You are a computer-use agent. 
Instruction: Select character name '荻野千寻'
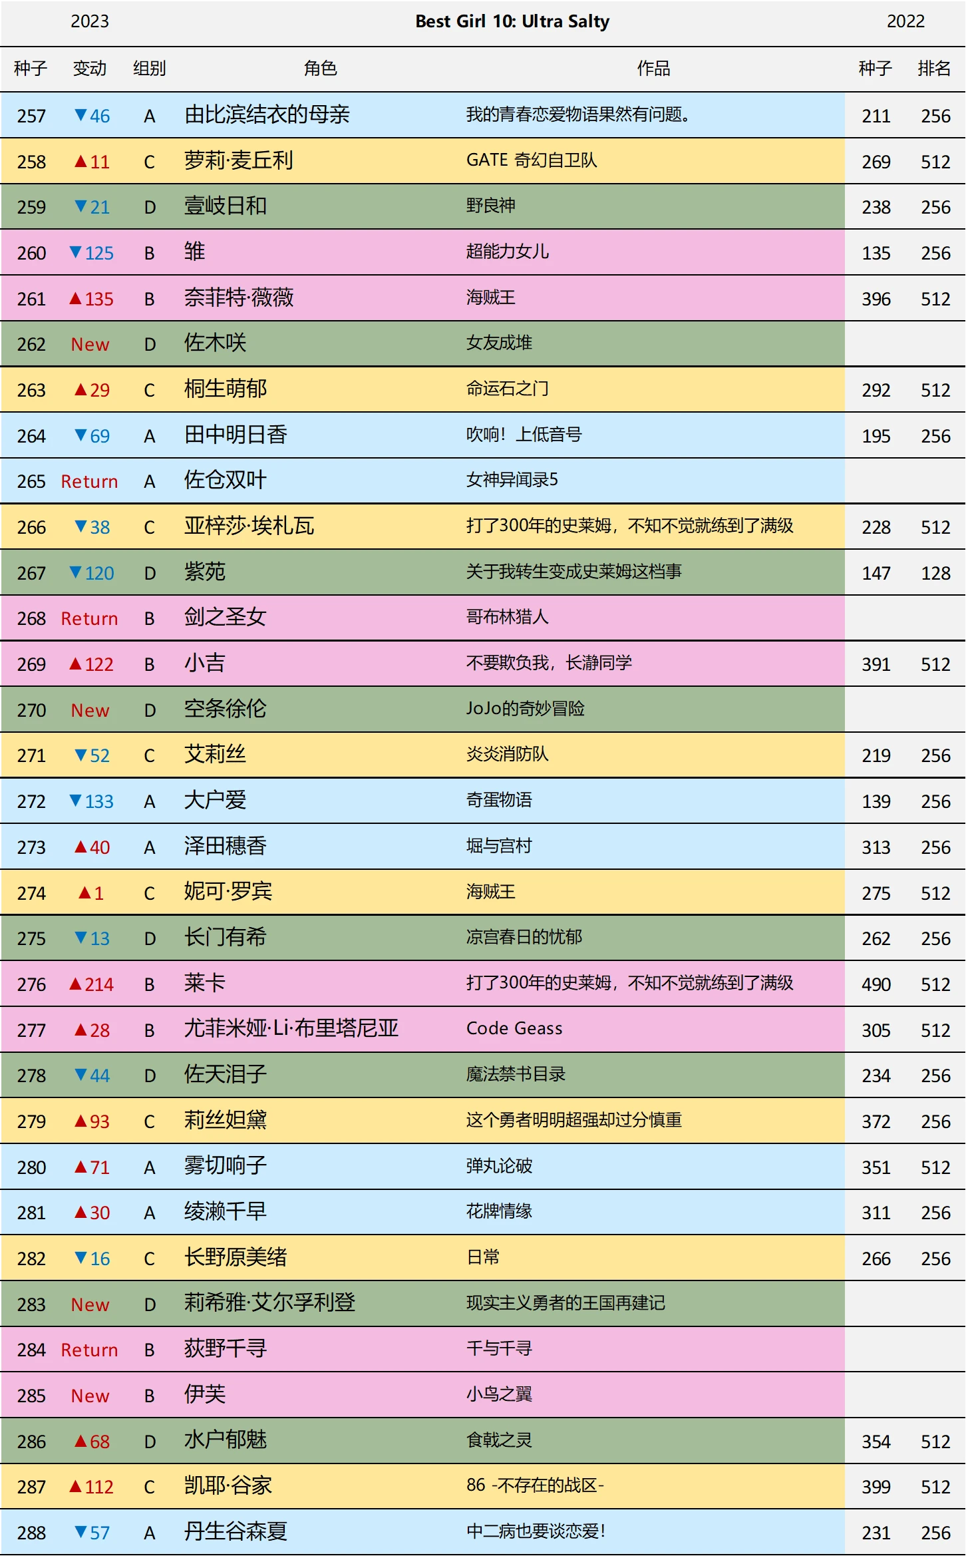[x=225, y=1348]
